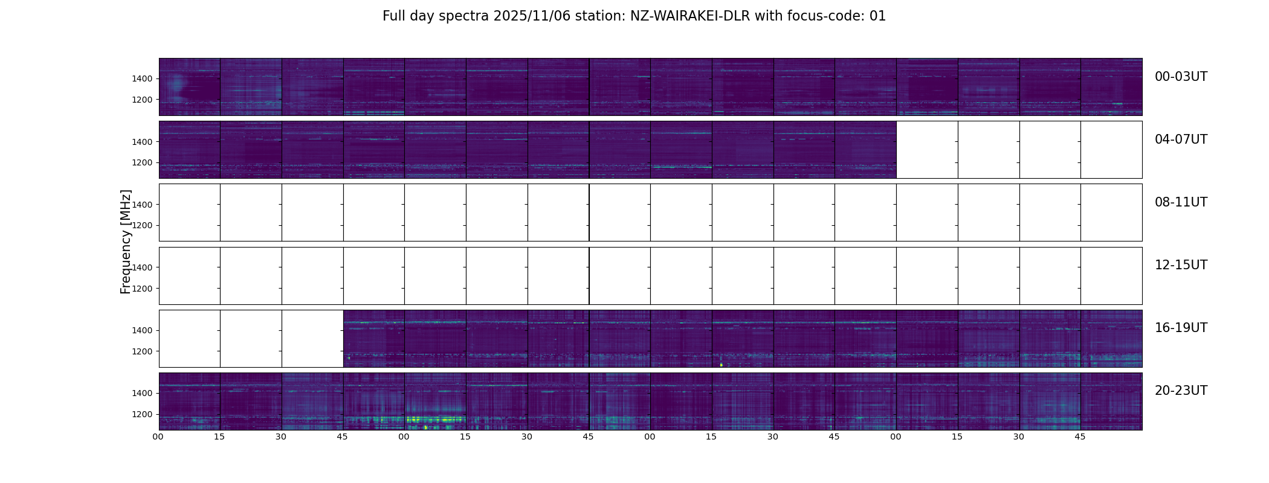Open the 21:00–21:15 UT panel with bright yellow emission
1269x483 pixels.
(435, 401)
